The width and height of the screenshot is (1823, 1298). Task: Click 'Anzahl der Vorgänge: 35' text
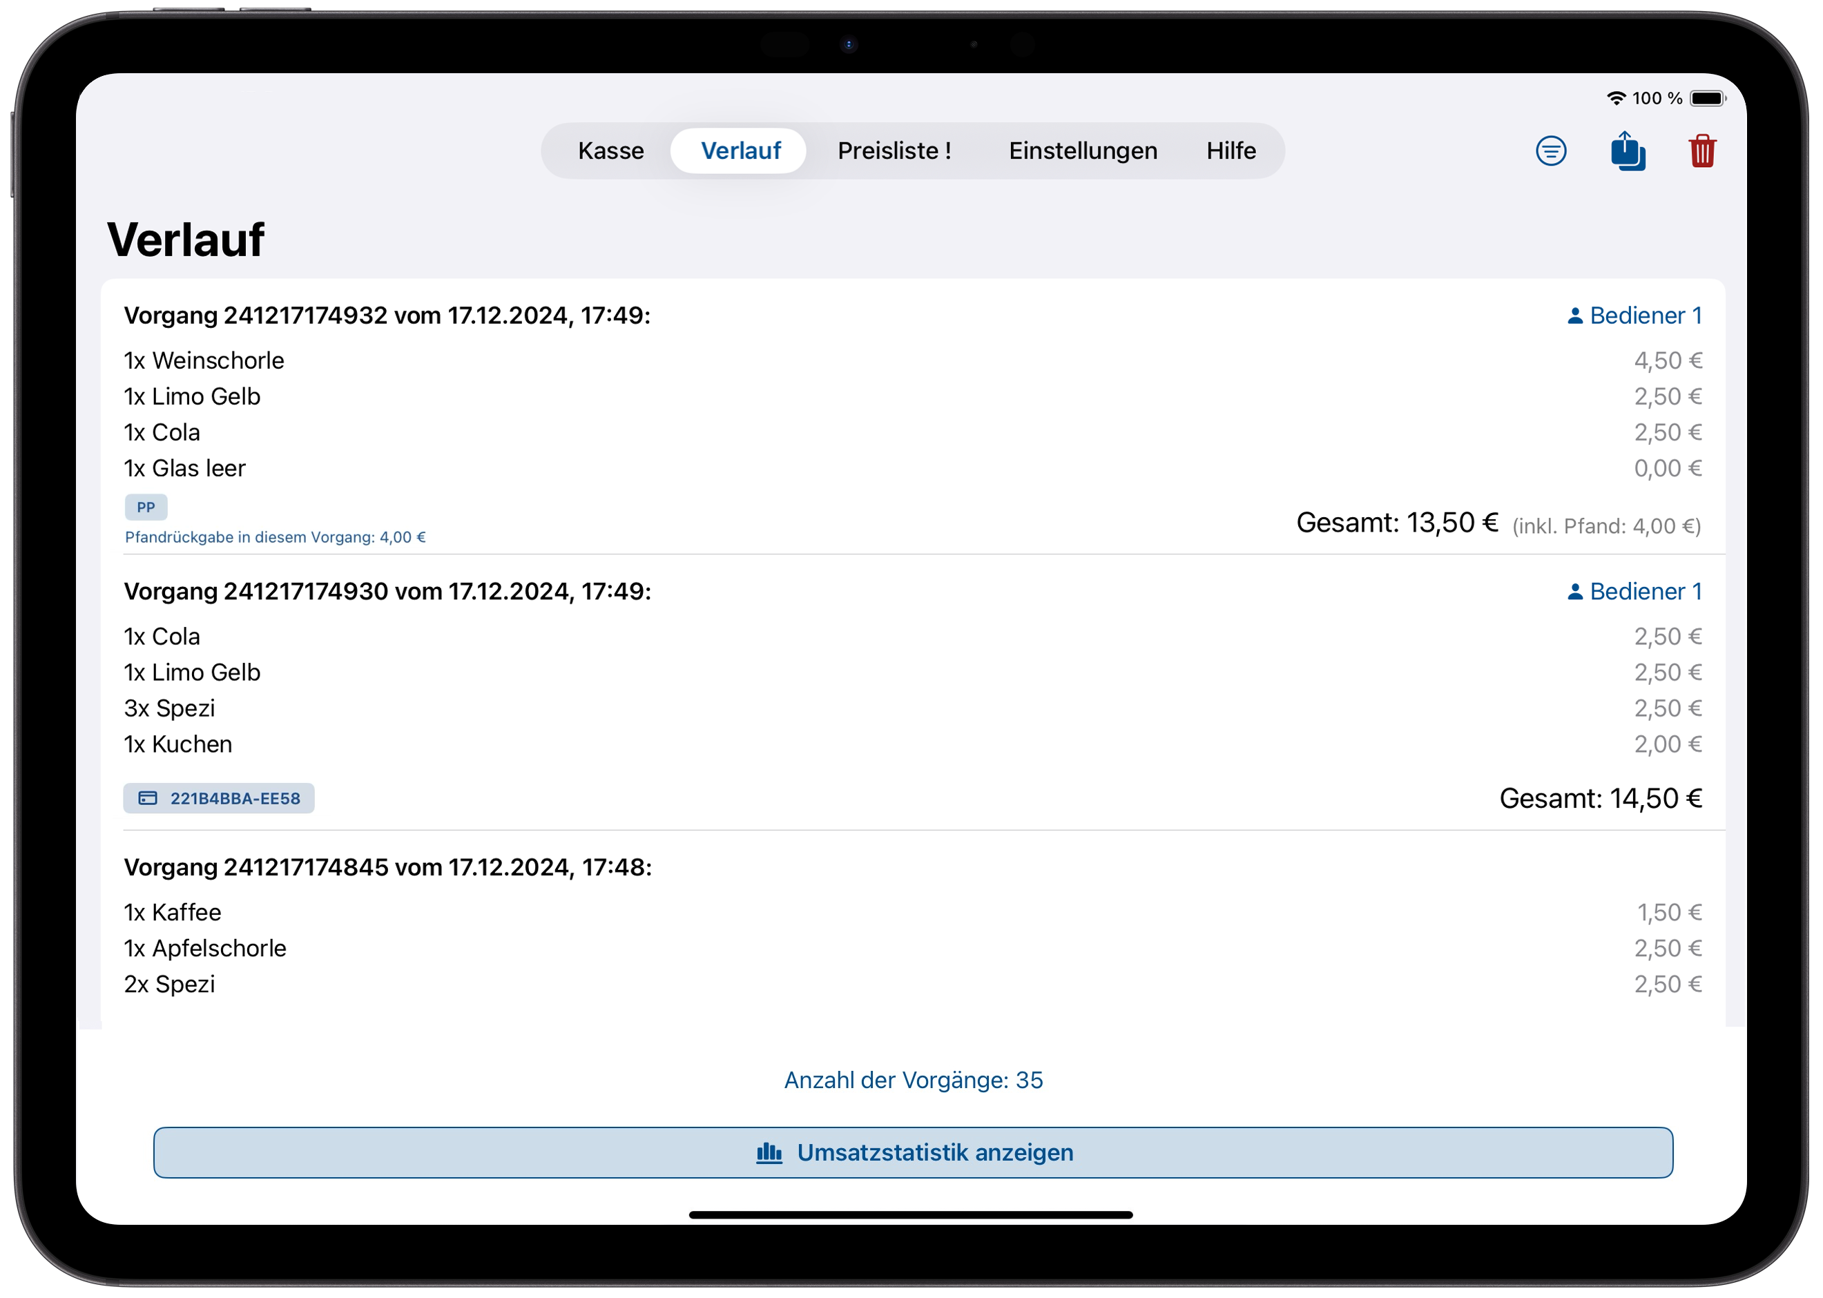[913, 1081]
